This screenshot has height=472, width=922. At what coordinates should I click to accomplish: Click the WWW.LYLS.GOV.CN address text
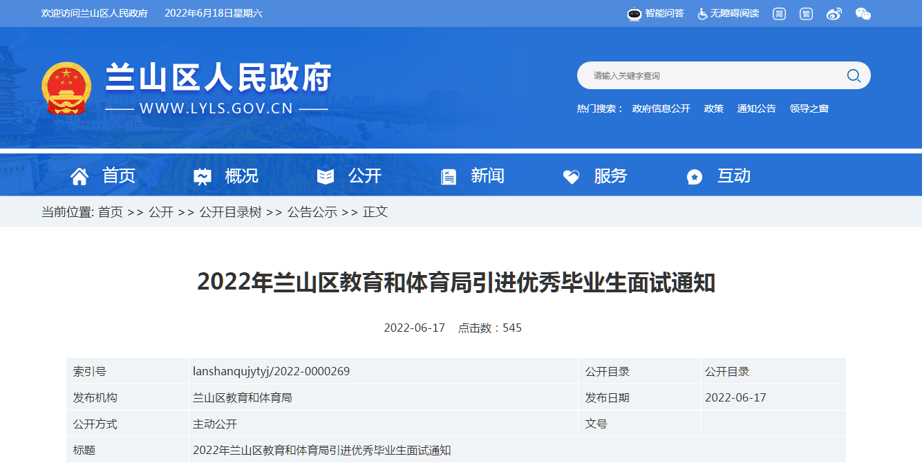[216, 108]
